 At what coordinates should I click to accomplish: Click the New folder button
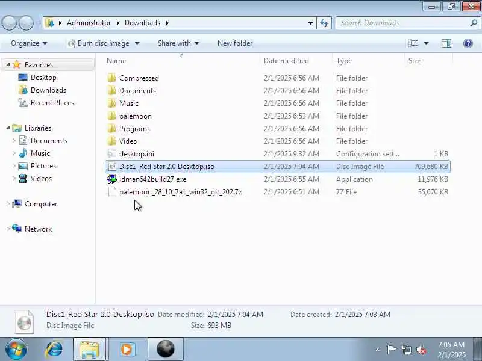click(235, 43)
